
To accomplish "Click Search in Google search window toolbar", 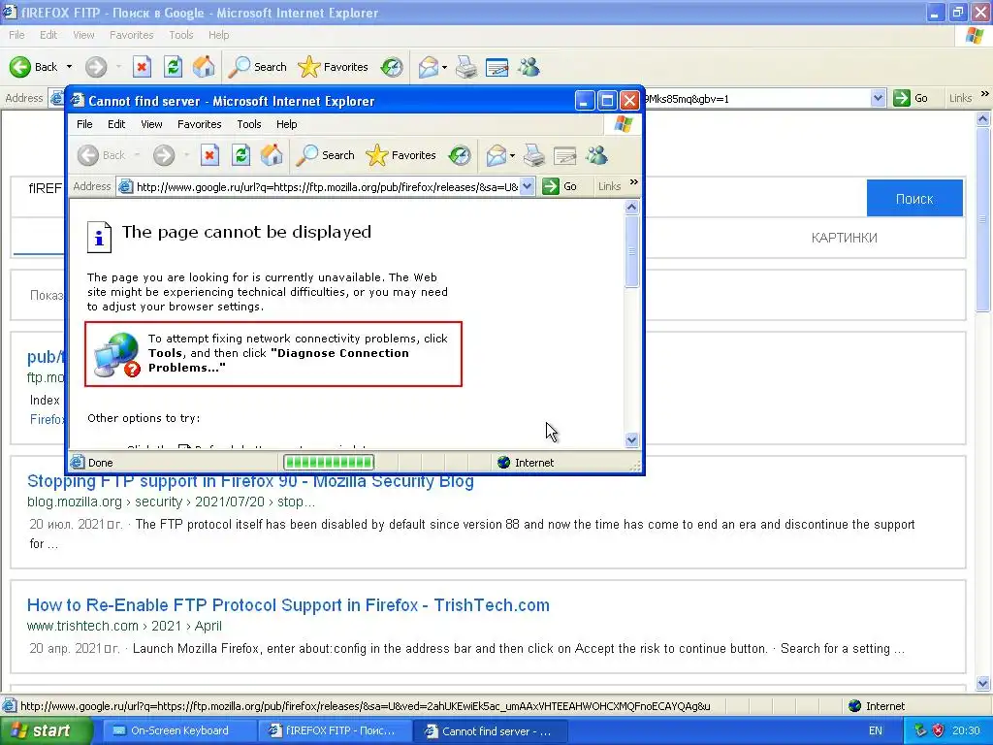I will 258,67.
